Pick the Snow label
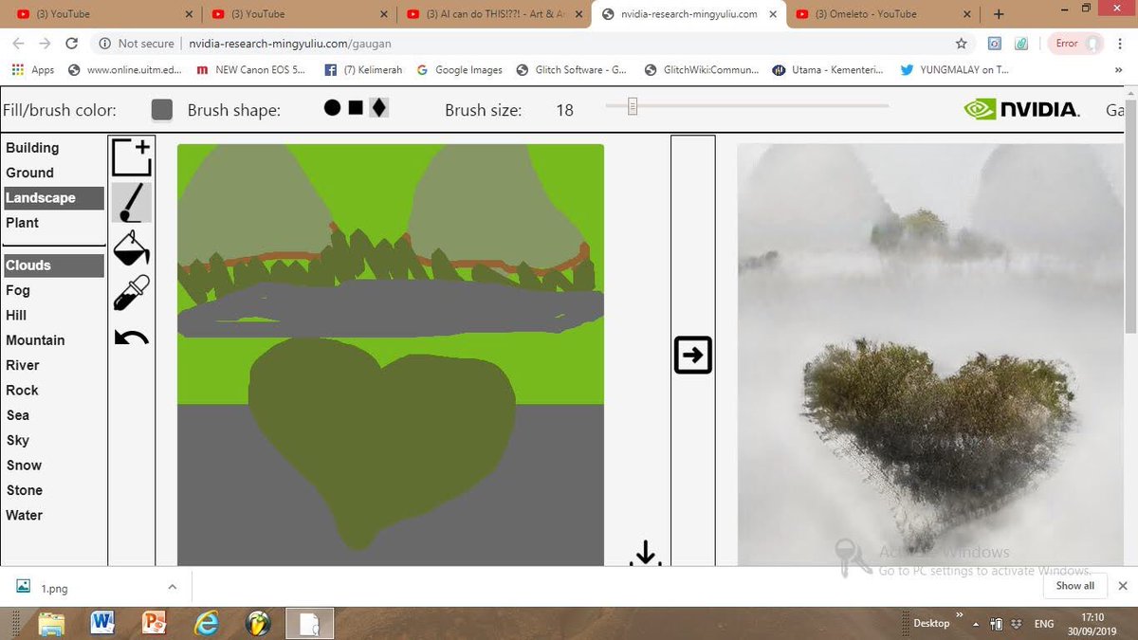The height and width of the screenshot is (640, 1138). [x=24, y=466]
